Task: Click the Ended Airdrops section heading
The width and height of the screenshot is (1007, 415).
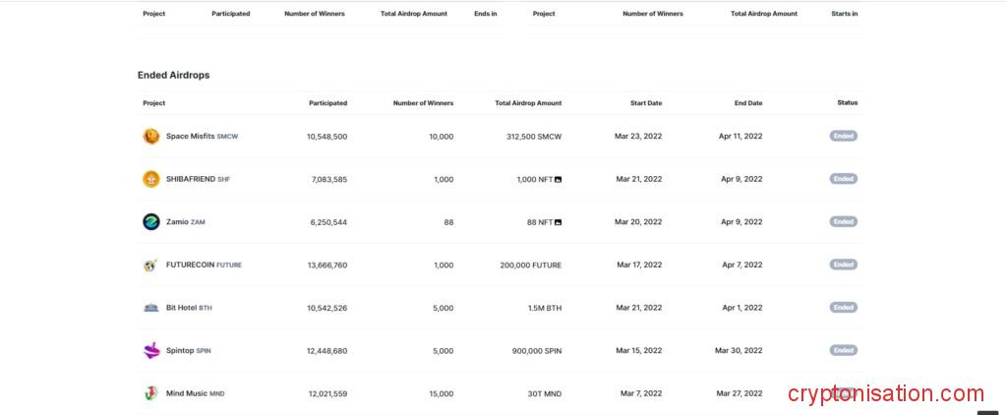Action: [173, 75]
